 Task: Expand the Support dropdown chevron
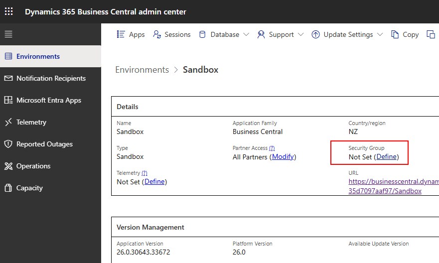pos(300,34)
